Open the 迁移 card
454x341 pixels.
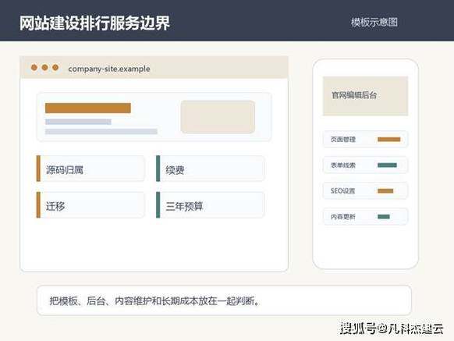click(x=90, y=204)
